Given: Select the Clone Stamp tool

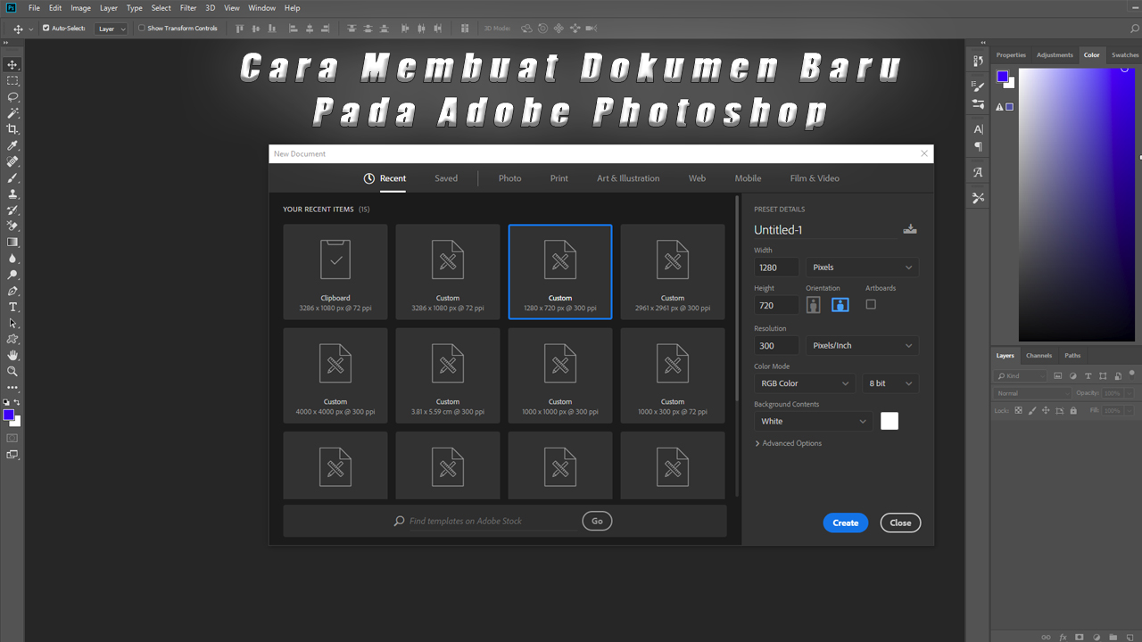Looking at the screenshot, I should point(12,193).
